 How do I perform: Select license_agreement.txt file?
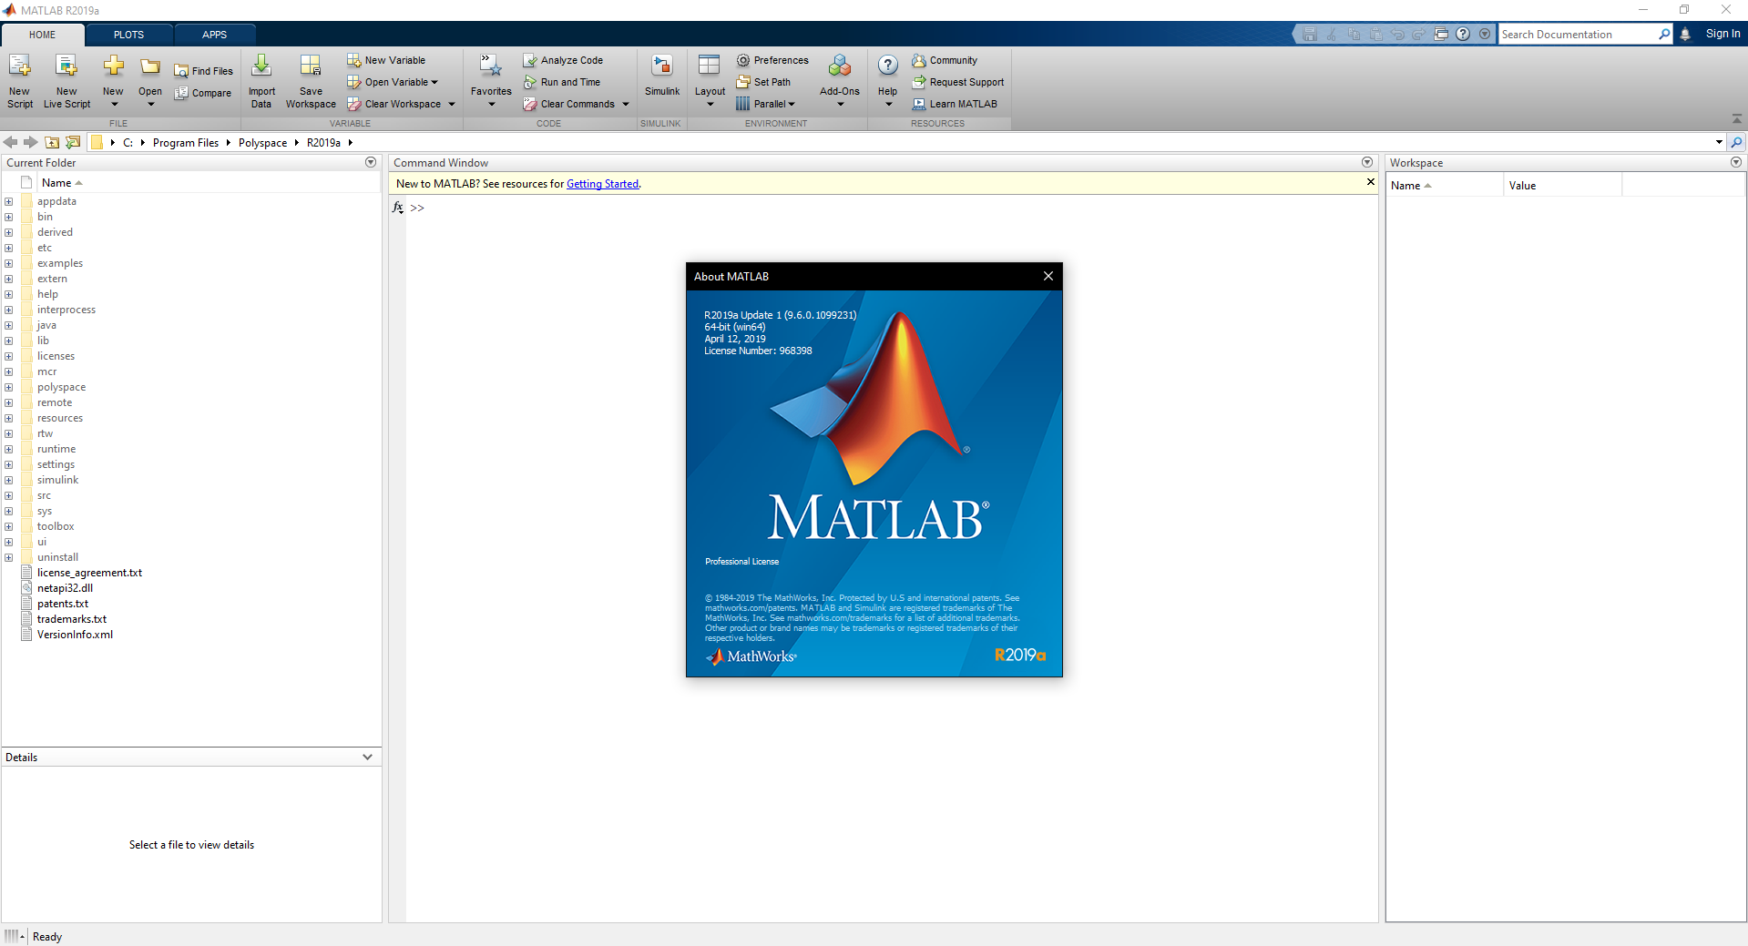(x=89, y=573)
